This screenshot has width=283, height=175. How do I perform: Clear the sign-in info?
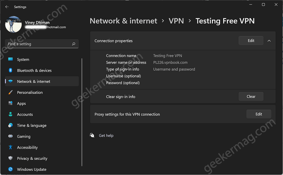click(x=251, y=97)
